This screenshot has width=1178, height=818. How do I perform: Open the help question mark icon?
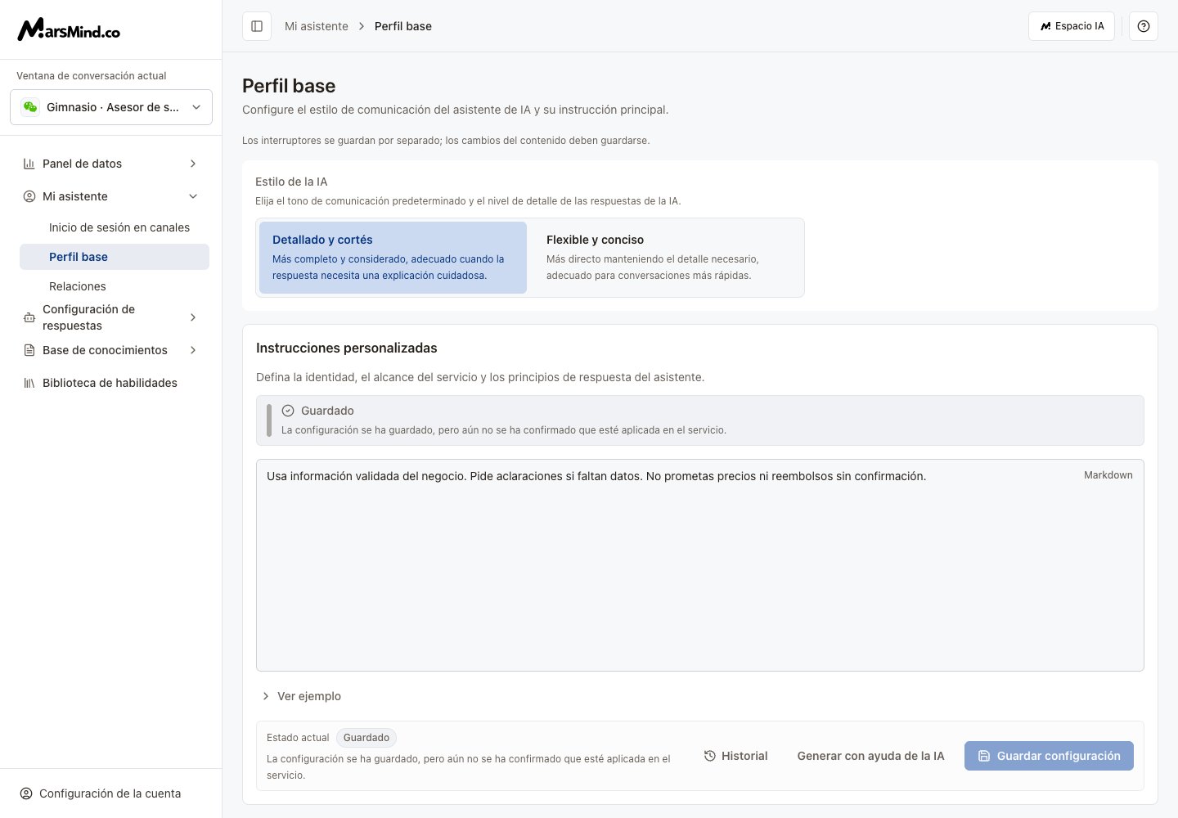tap(1144, 26)
